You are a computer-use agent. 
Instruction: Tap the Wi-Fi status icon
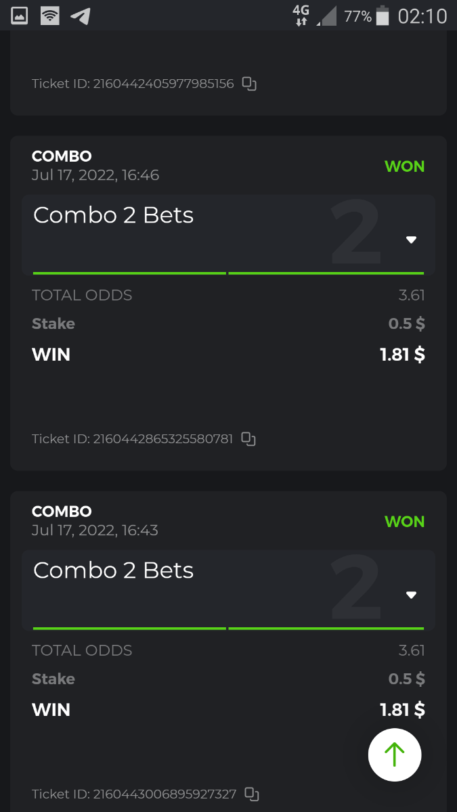click(49, 16)
